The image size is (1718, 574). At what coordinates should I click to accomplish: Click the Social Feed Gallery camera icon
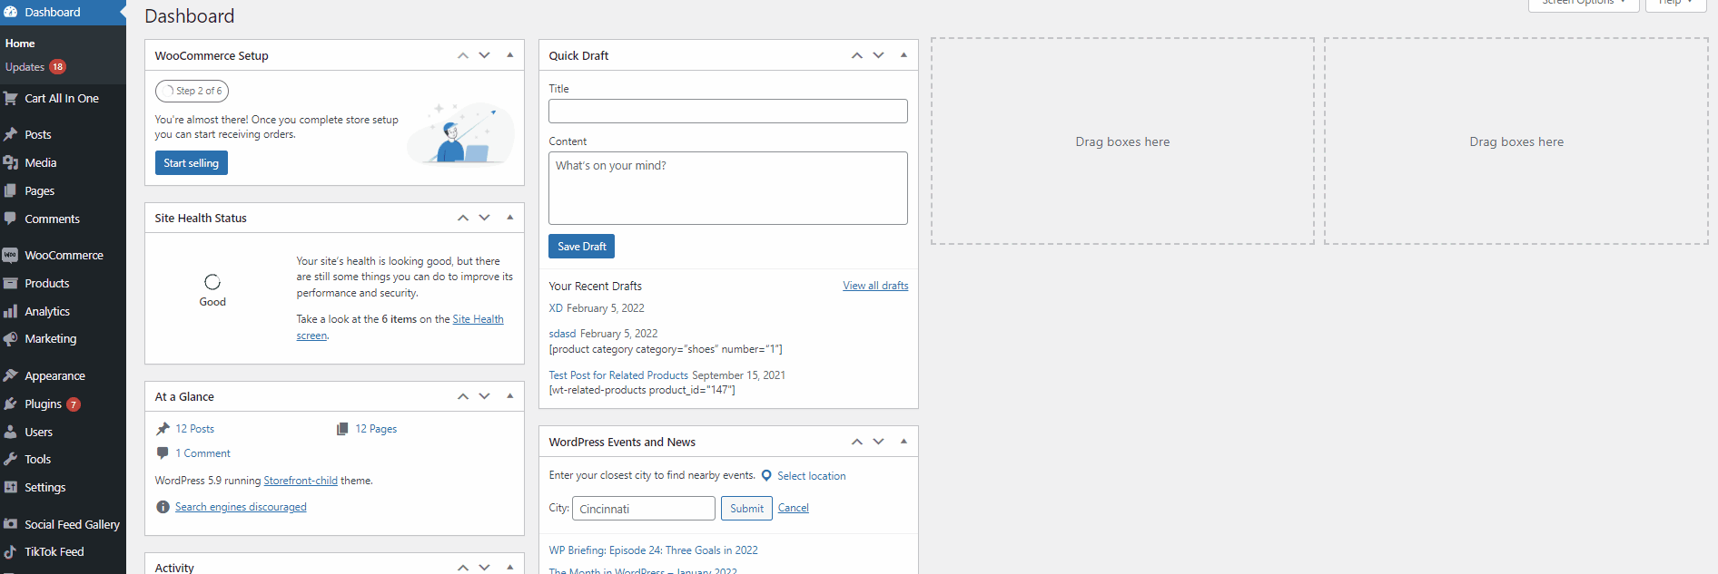coord(11,524)
